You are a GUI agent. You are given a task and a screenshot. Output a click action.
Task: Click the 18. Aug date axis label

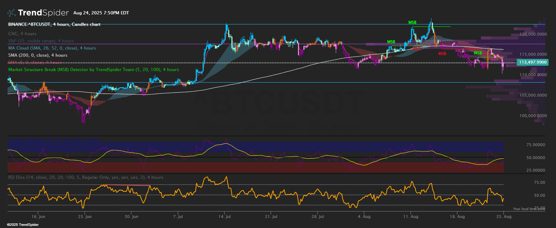457,217
